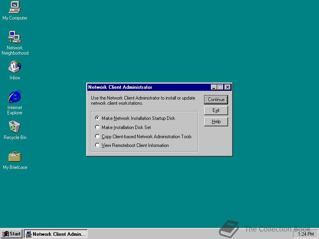319x239 pixels.
Task: Minimize the Network Client Administrator window
Action: point(214,87)
